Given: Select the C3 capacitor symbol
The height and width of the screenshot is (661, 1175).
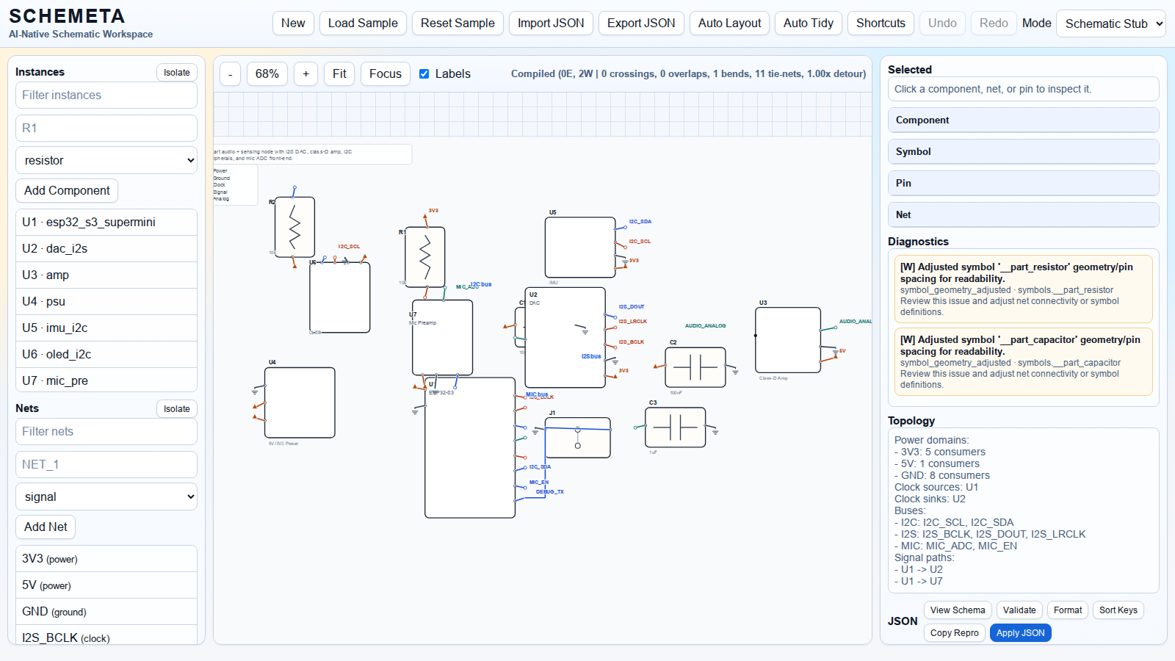Looking at the screenshot, I should coord(675,427).
